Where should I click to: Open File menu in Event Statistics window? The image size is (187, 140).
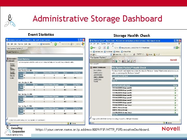(9, 44)
